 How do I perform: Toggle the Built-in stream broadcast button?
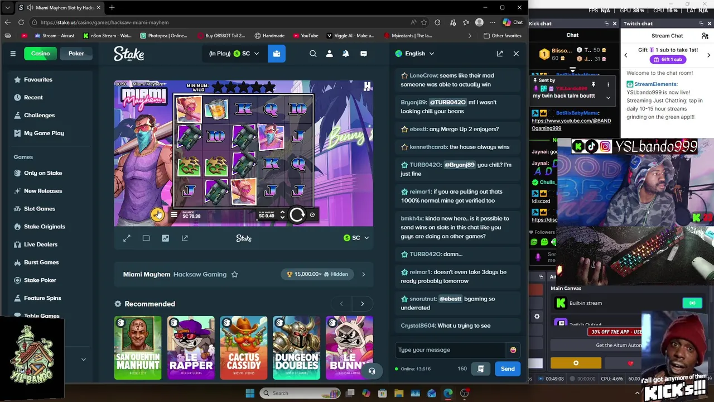tap(692, 303)
